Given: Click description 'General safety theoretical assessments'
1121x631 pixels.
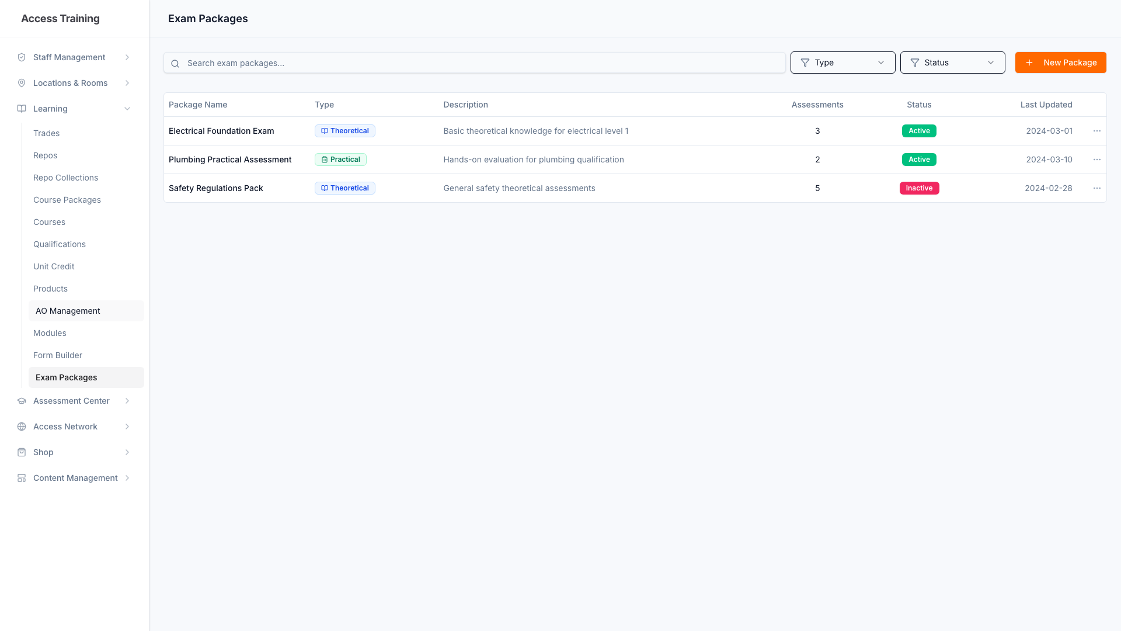Looking at the screenshot, I should (x=519, y=188).
